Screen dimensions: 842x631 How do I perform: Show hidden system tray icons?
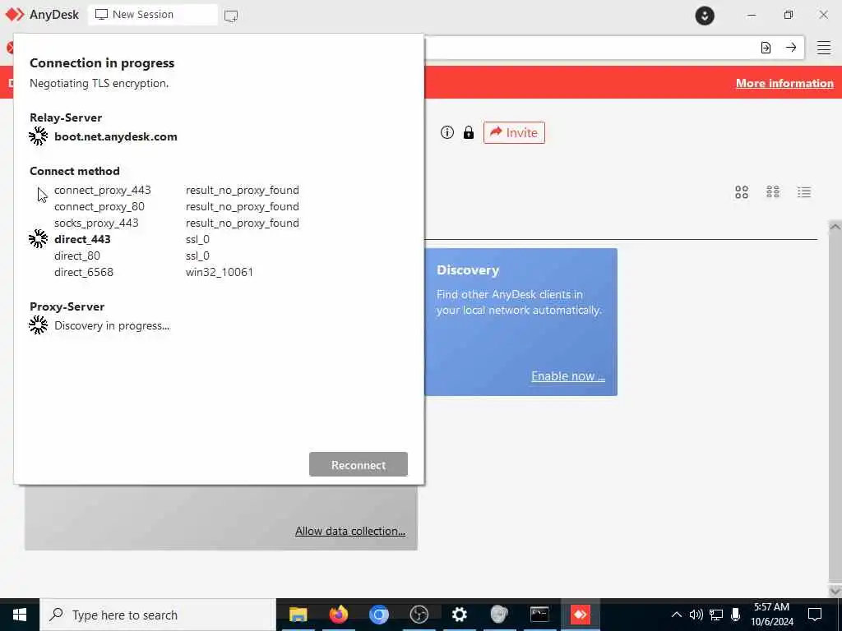point(677,615)
